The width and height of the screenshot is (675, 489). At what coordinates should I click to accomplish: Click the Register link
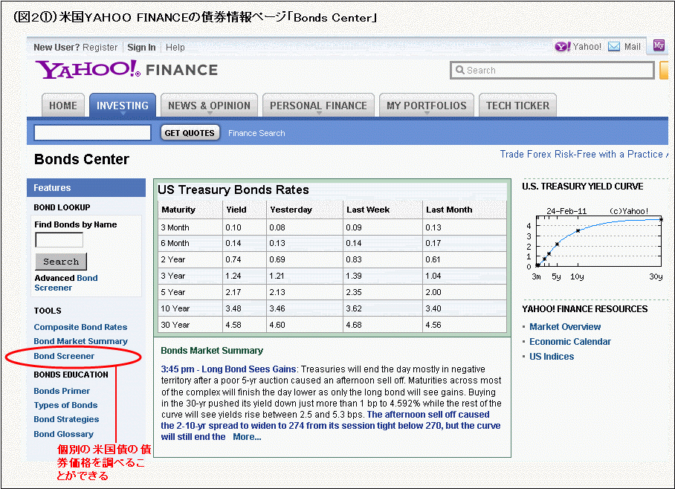click(x=100, y=48)
